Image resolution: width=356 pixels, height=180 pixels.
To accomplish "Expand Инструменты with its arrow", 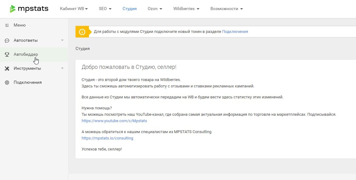I will click(62, 68).
